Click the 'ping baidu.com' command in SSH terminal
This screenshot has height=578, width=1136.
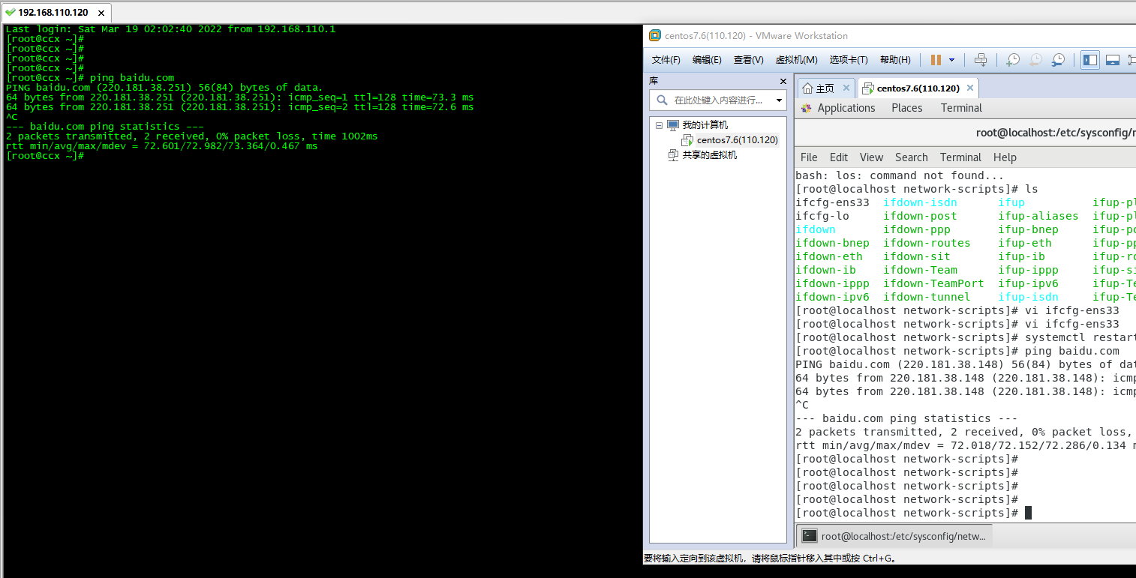pyautogui.click(x=132, y=78)
